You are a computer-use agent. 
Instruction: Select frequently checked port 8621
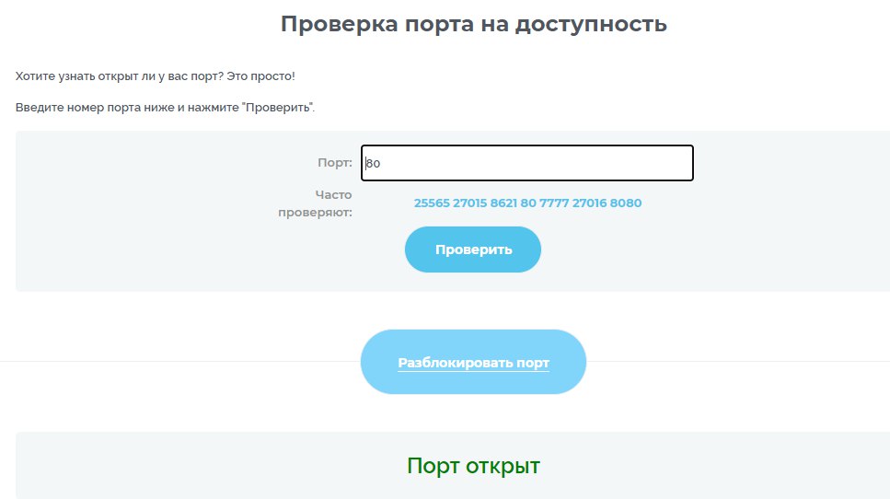point(503,203)
